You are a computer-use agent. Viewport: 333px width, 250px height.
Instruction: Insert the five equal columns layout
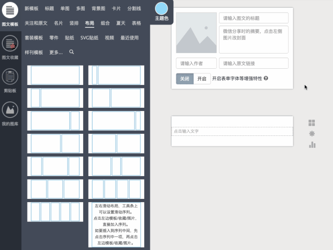pyautogui.click(x=55, y=212)
